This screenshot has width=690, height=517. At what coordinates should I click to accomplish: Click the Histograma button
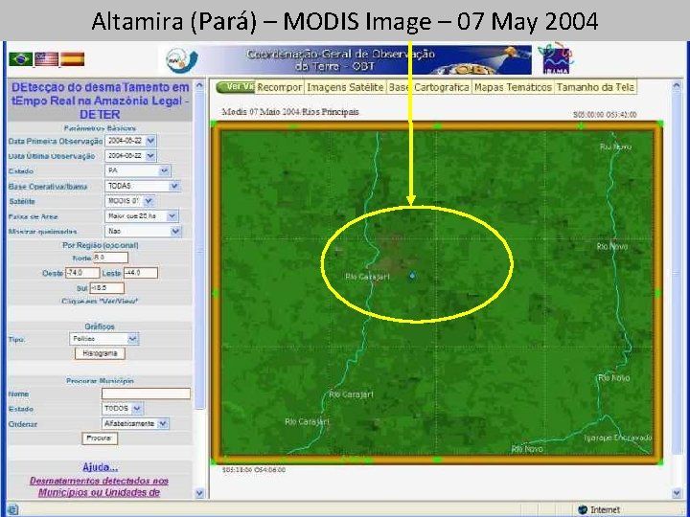[x=100, y=353]
